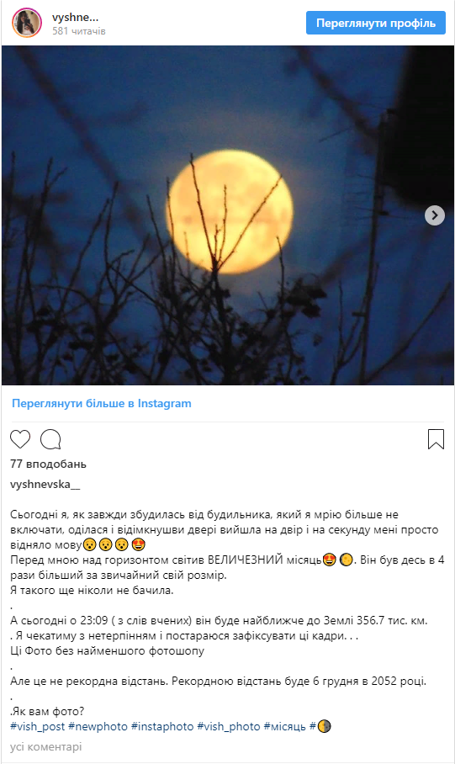Open the comment speech bubble icon
Screen dimensions: 455x764
pyautogui.click(x=50, y=439)
